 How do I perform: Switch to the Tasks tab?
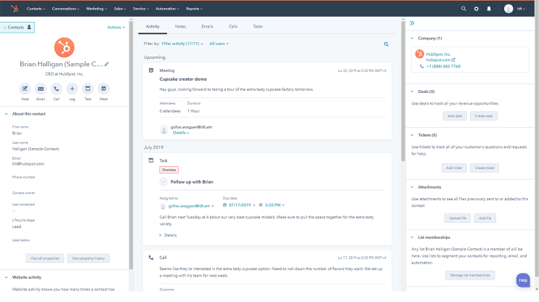[x=258, y=26]
